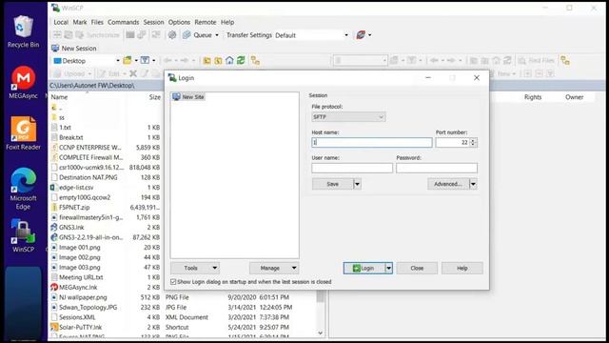Go to home directory icon in local panel
Viewport: 609px width, 343px height.
(229, 61)
